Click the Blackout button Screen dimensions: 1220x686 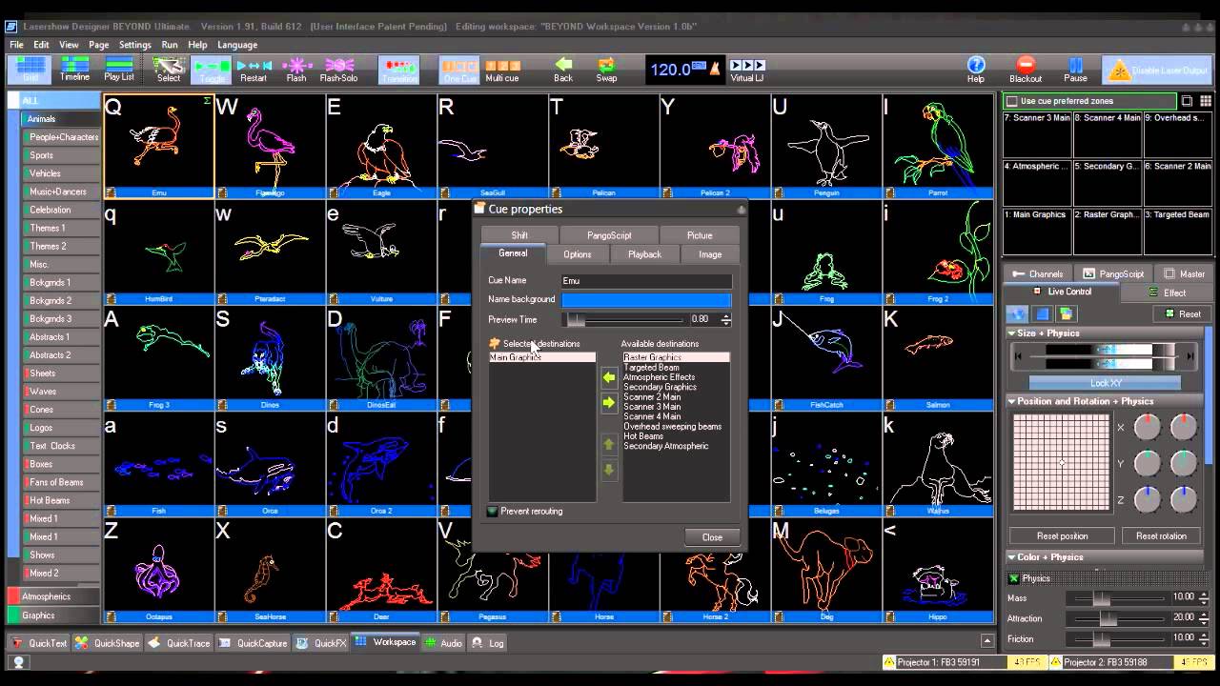coord(1026,70)
